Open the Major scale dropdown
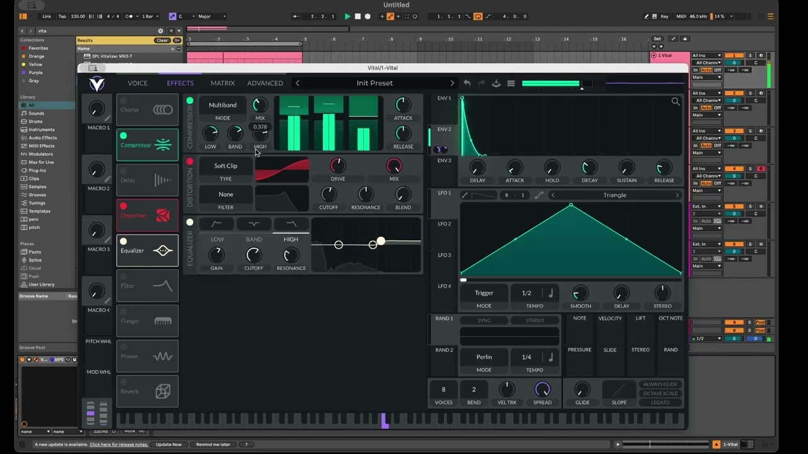The width and height of the screenshot is (808, 454). 213,16
